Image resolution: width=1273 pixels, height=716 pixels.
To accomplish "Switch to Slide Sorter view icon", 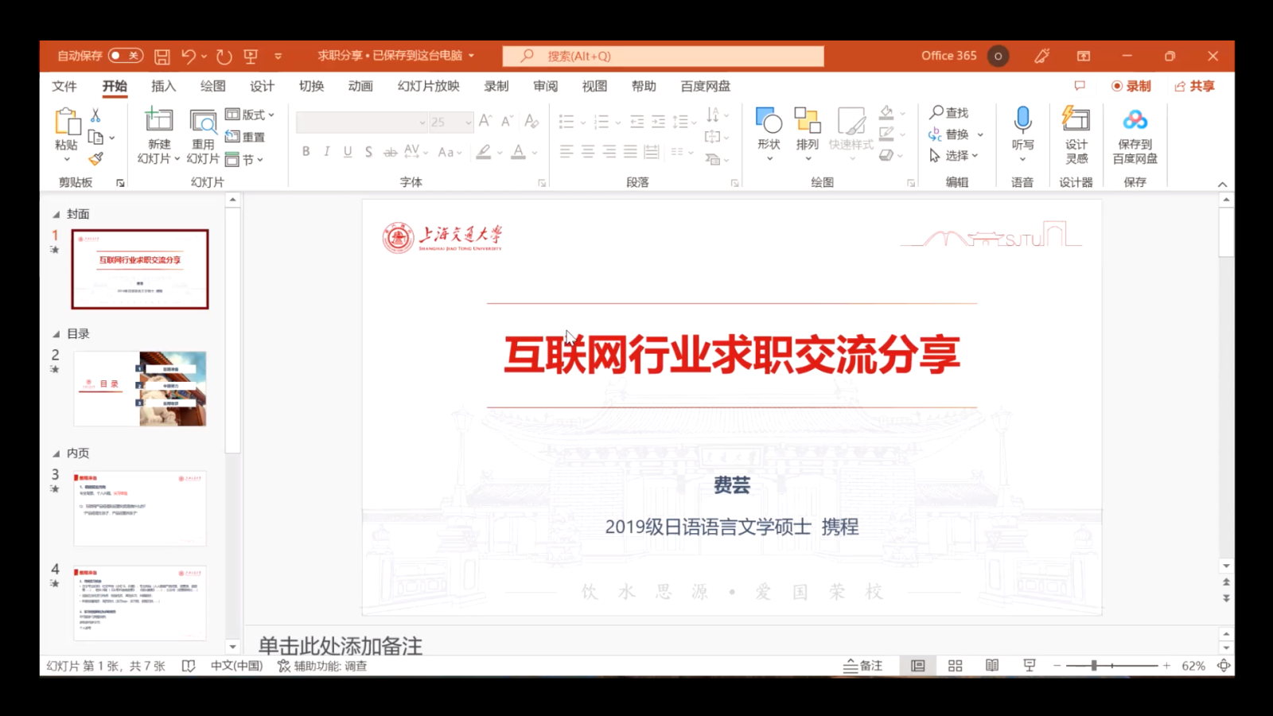I will point(956,666).
